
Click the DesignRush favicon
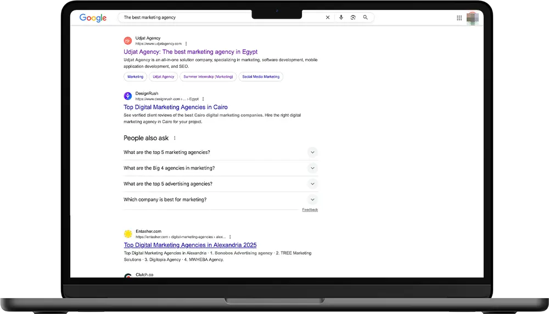point(128,96)
